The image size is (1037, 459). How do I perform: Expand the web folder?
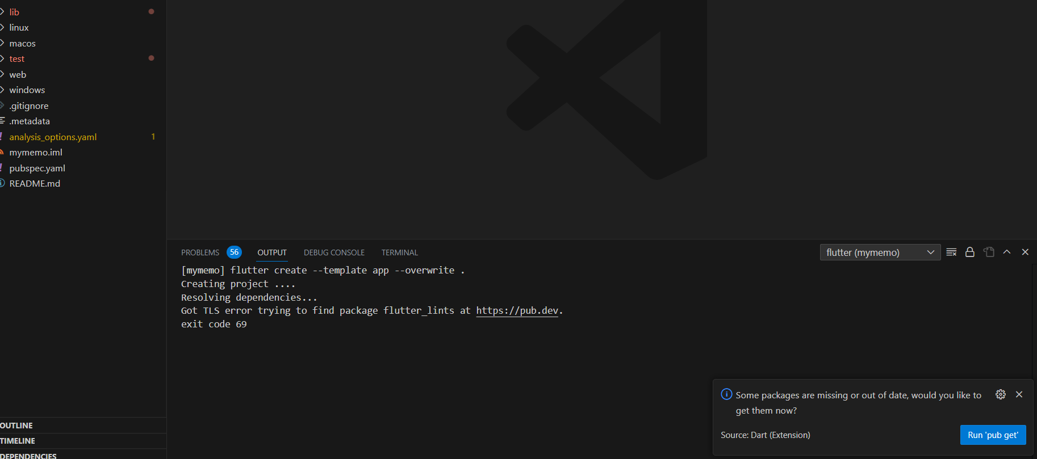[x=83, y=74]
